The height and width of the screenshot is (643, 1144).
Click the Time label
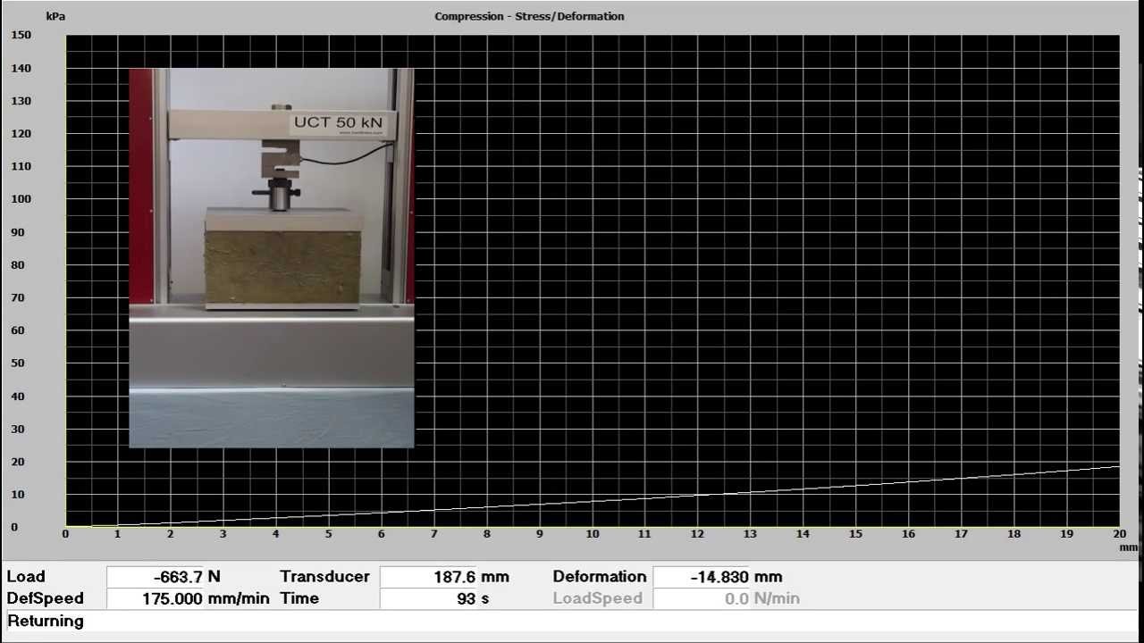coord(299,598)
